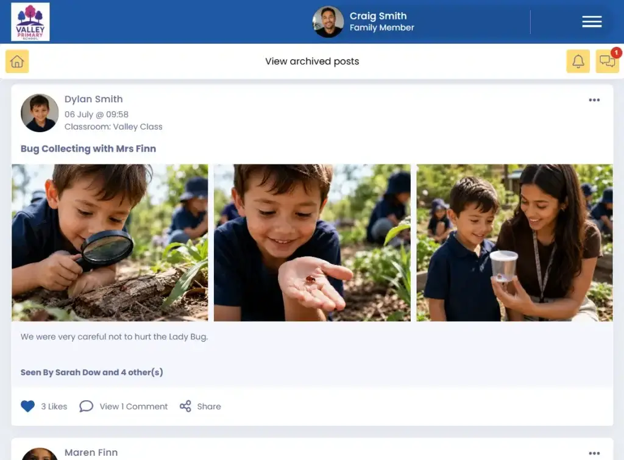Screen dimensions: 624x460
Task: Click the comment bubble icon
Action: 86,406
